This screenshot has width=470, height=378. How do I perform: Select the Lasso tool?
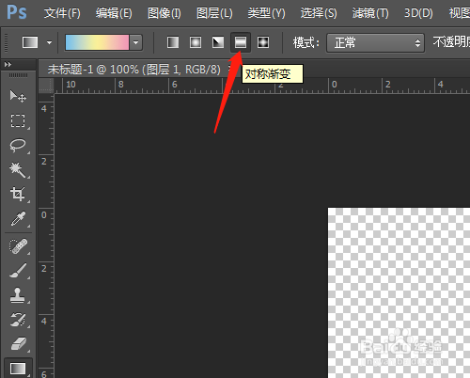(x=18, y=145)
